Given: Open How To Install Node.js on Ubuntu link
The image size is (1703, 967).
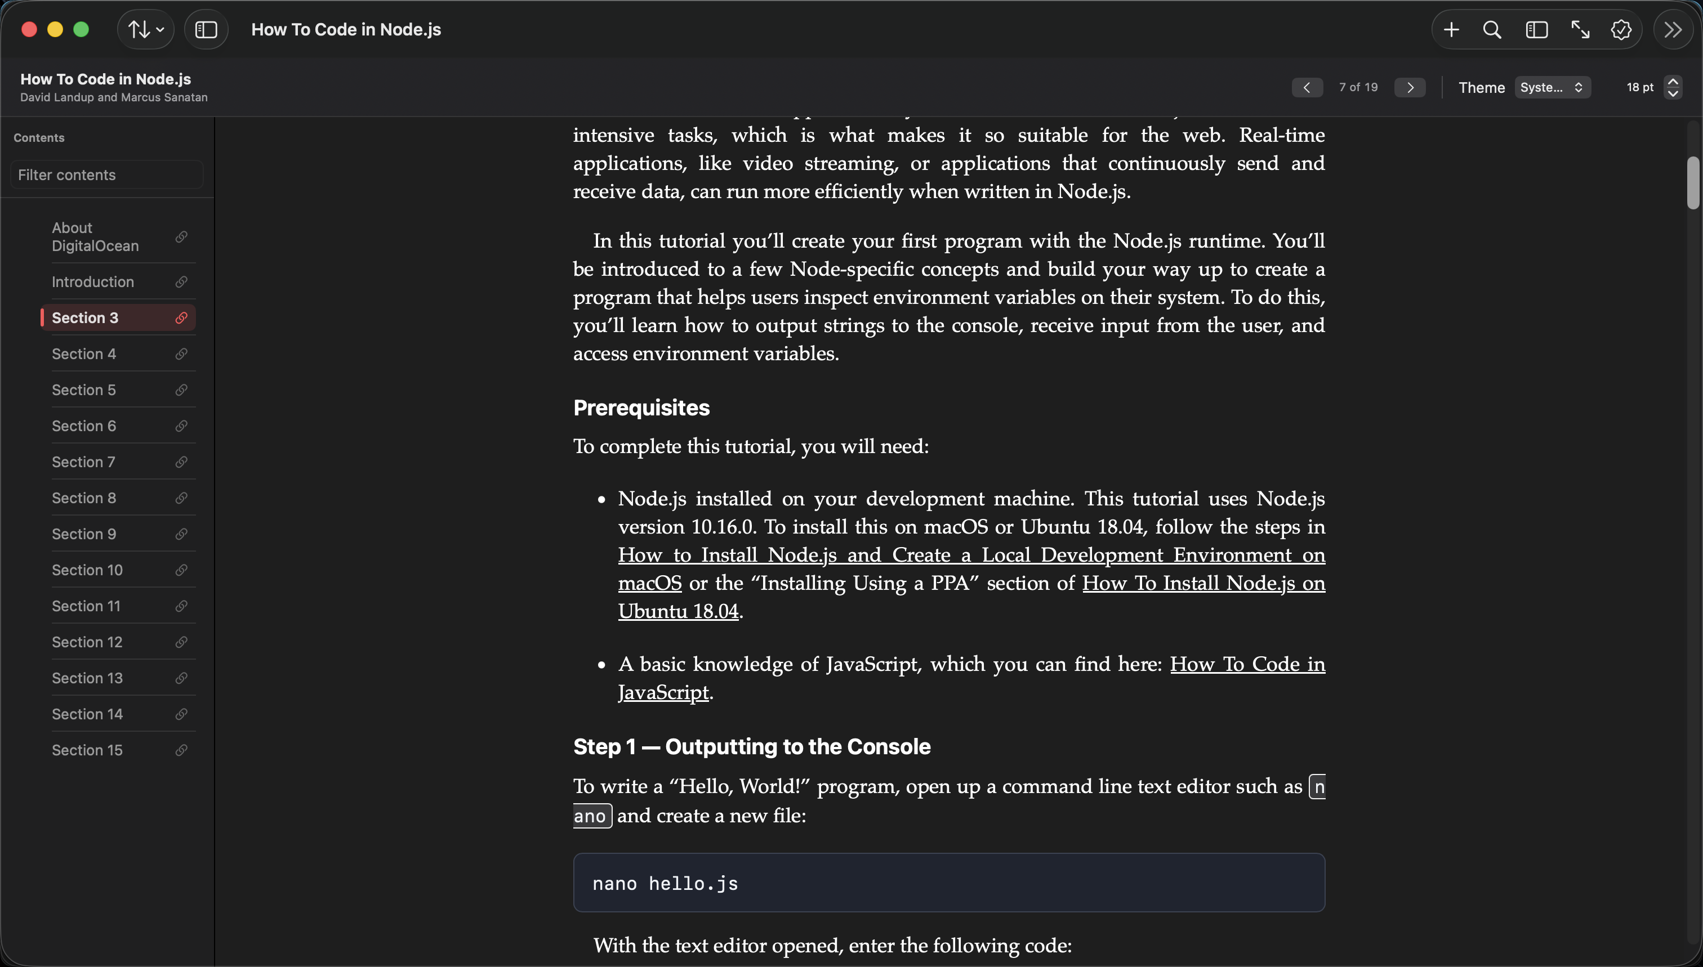Looking at the screenshot, I should pos(1203,583).
